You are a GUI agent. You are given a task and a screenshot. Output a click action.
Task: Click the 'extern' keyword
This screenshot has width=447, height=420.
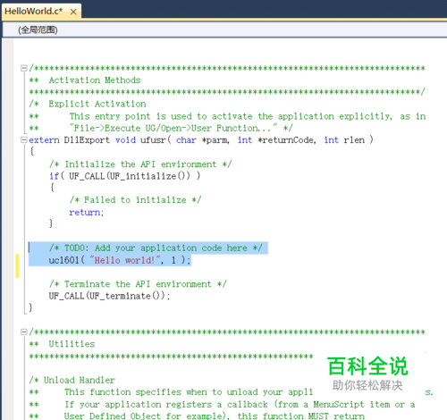tap(44, 140)
